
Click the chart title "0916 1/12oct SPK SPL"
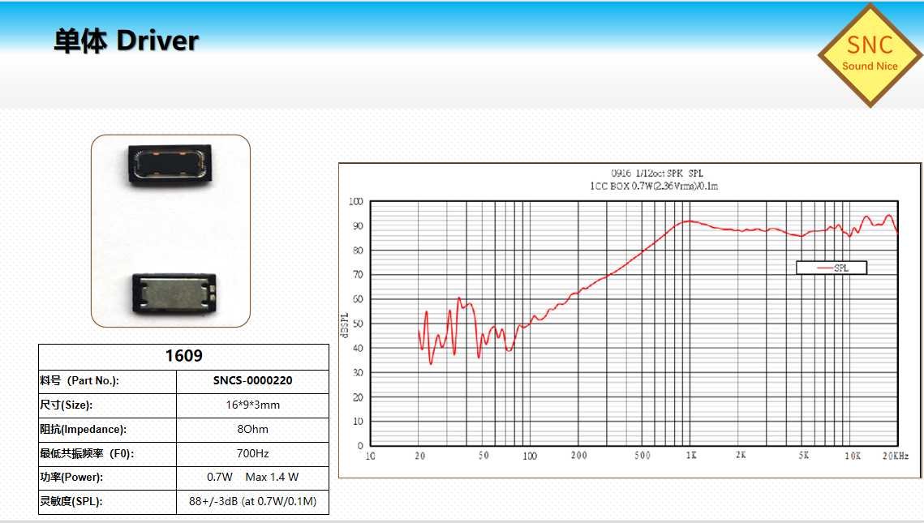click(657, 174)
